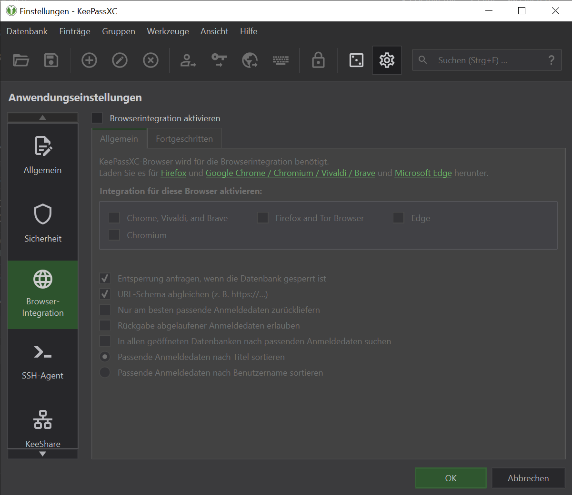Toggle Nur am besten passende Anmeldedaten
This screenshot has height=495, width=572.
pyautogui.click(x=105, y=310)
